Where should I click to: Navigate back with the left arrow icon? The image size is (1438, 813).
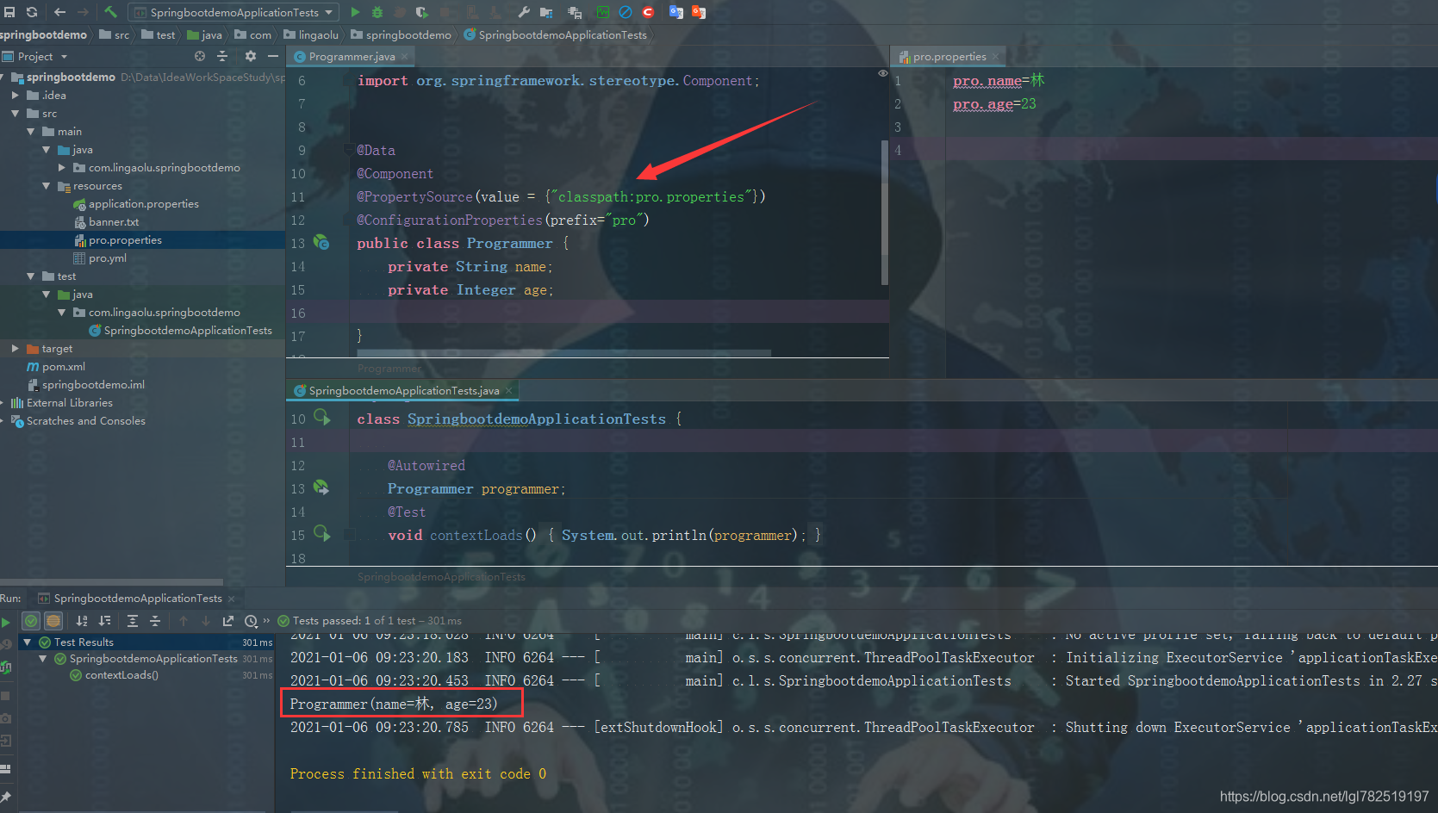(59, 12)
